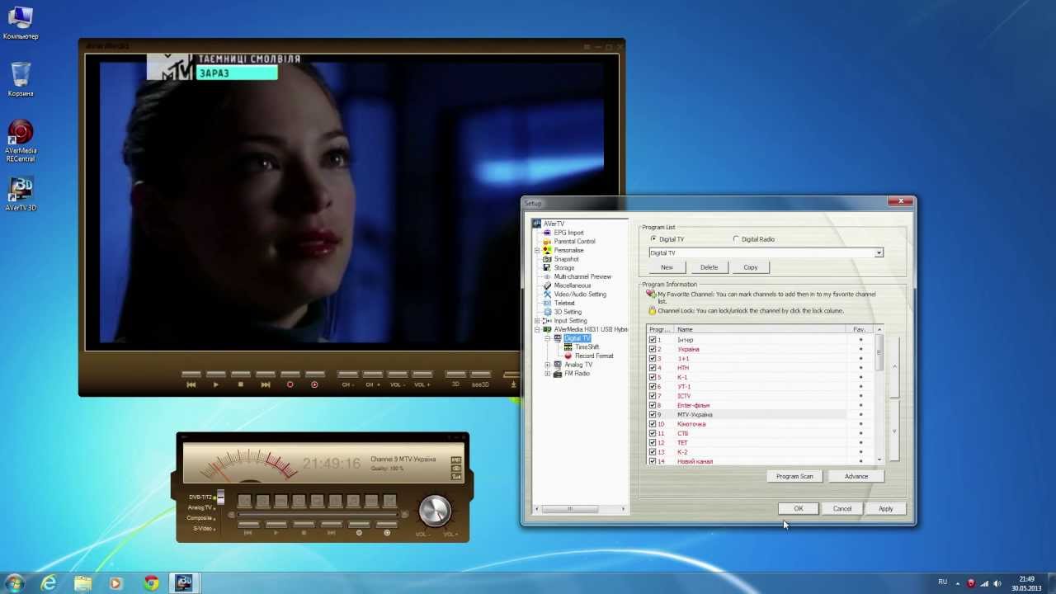Select Miscellaneous in the Setup tree

[573, 285]
